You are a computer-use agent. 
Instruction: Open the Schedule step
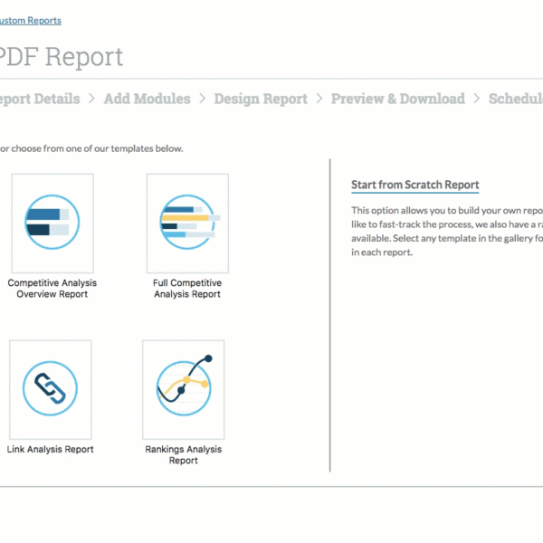(516, 99)
